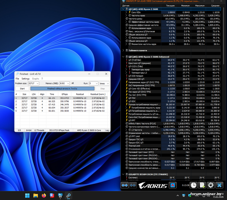Click the HWiNFO expand columns arrows icon

(125, 185)
